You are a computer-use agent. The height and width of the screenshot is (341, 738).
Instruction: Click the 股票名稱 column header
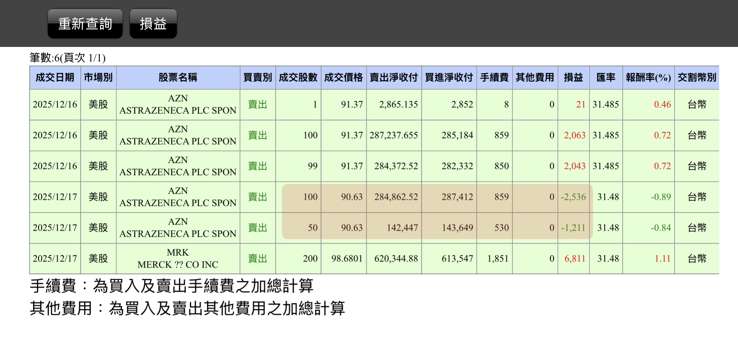tap(178, 77)
